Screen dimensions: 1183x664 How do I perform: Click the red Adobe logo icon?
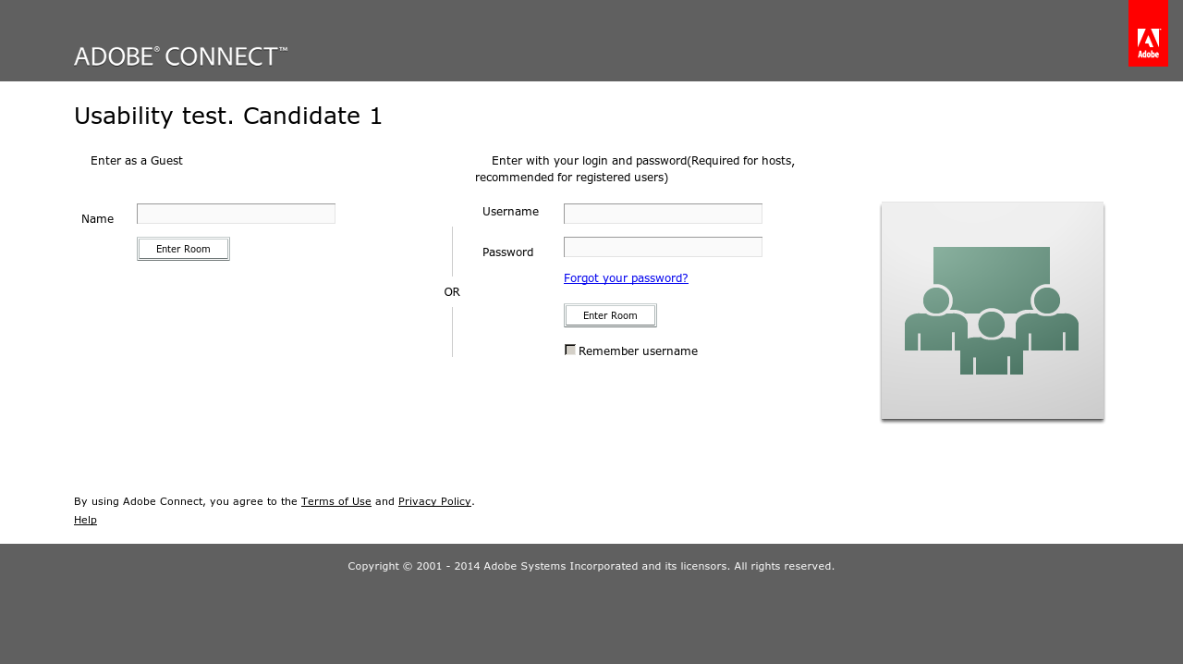point(1148,33)
